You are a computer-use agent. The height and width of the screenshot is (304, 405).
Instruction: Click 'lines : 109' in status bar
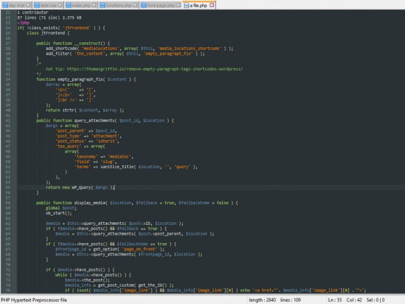[290, 300]
